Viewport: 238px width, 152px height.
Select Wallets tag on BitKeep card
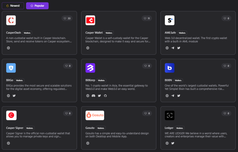click(x=101, y=80)
